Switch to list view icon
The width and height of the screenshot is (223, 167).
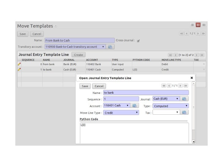pyautogui.click(x=192, y=25)
